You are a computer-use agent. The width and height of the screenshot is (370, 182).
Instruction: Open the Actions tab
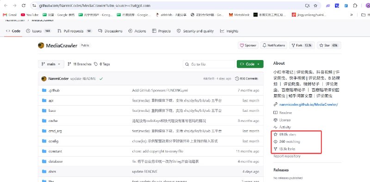137,31
